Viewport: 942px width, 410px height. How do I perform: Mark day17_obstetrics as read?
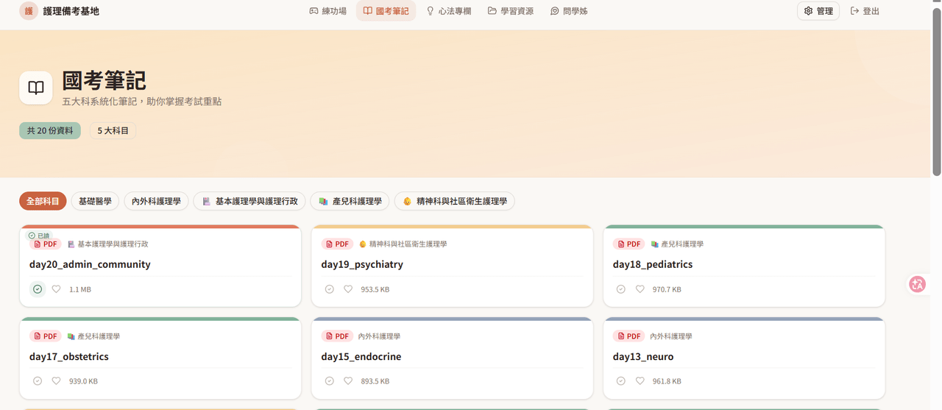click(x=38, y=381)
